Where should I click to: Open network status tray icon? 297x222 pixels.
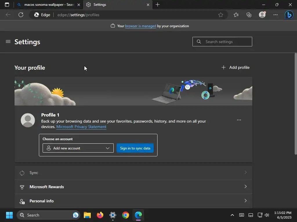[x=260, y=215]
